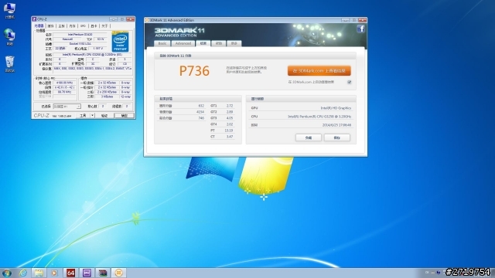Click the Facebook icon in 3DMark 11

tap(361, 29)
